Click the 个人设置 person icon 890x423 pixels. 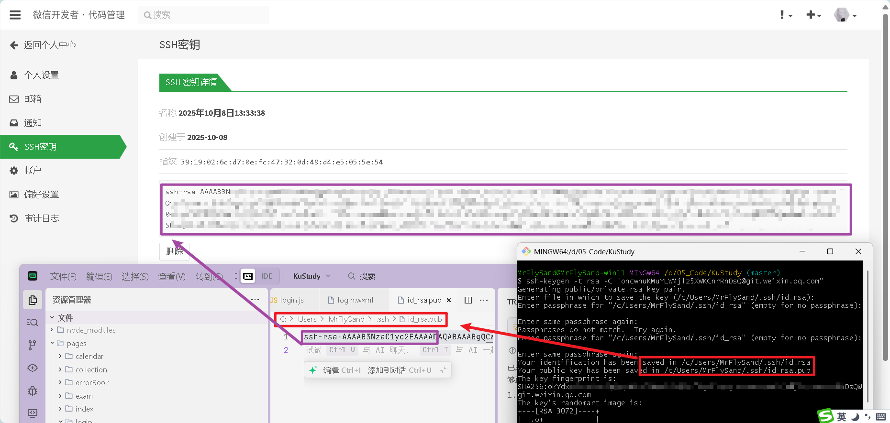[x=14, y=75]
